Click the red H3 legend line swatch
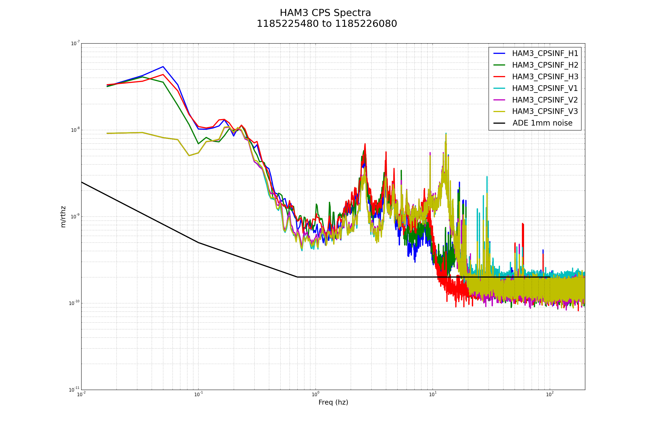Image resolution: width=650 pixels, height=433 pixels. click(499, 77)
